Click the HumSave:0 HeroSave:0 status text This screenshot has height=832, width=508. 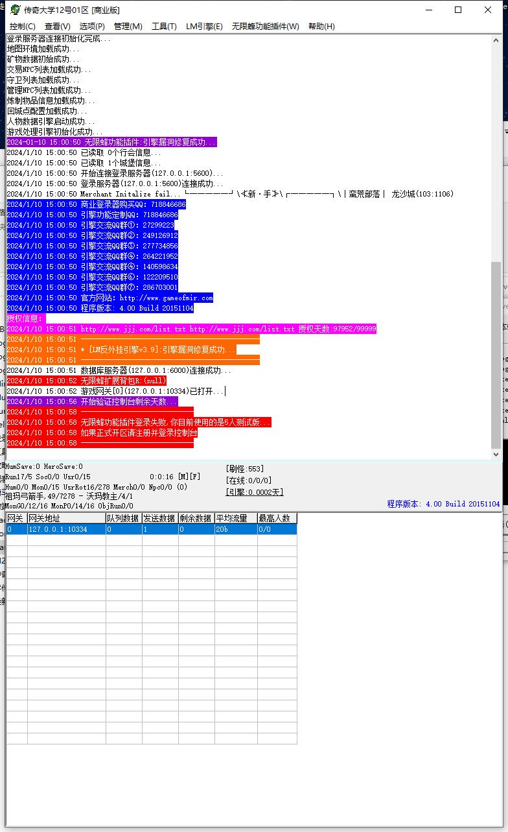pyautogui.click(x=44, y=466)
